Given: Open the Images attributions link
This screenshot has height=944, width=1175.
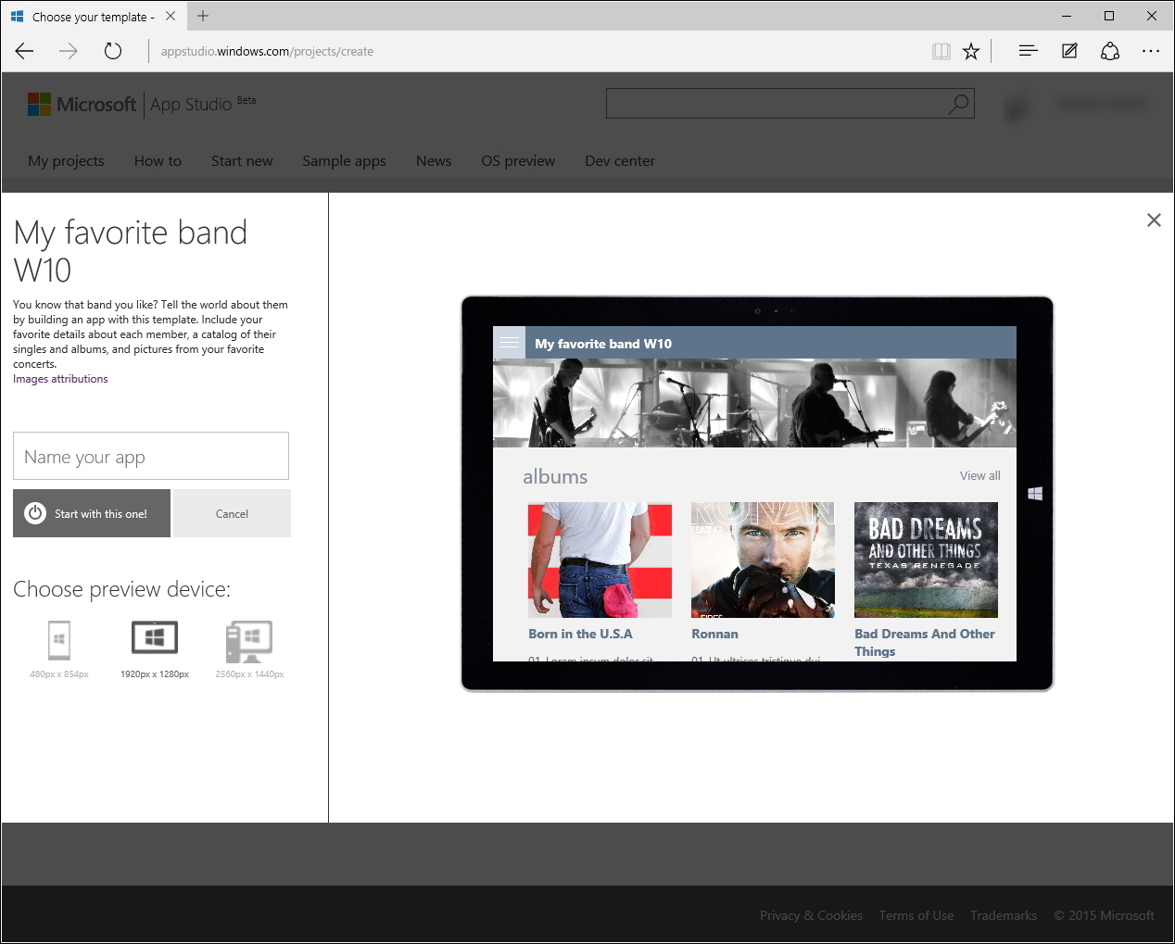Looking at the screenshot, I should pos(59,378).
